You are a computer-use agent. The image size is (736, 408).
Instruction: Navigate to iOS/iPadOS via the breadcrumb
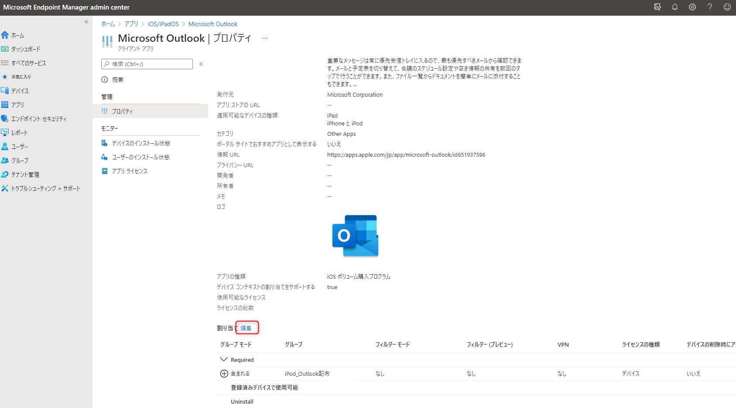(163, 24)
